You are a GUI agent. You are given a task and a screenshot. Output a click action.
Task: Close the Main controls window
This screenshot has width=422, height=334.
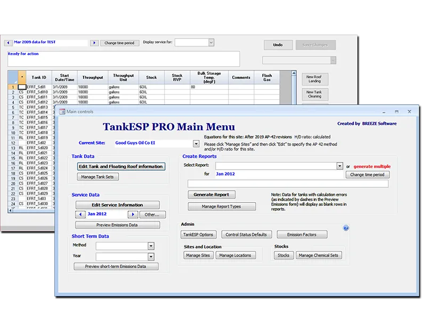point(409,112)
